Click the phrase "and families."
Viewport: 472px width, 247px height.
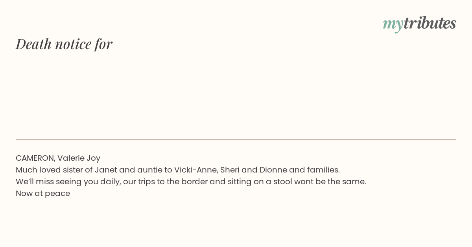(315, 170)
